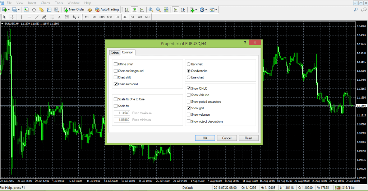Expand New Chart dropdown arrow

[x=9, y=10]
